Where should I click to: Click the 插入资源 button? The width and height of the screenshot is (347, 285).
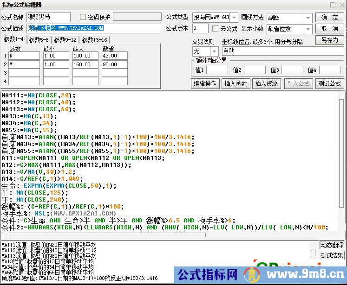point(266,83)
